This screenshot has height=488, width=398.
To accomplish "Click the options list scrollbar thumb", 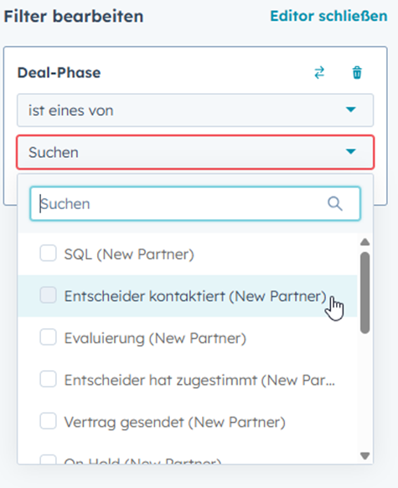I will coord(365,293).
